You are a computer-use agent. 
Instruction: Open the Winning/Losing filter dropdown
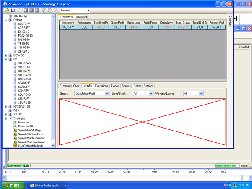[x=201, y=94]
